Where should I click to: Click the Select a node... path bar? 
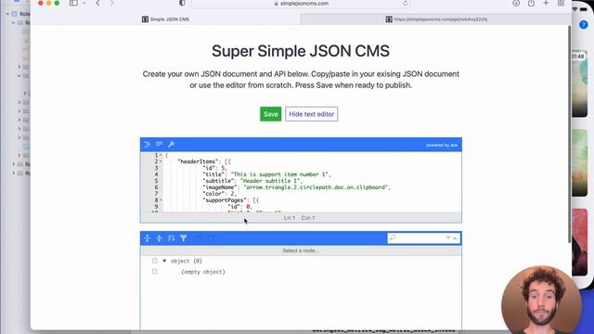[x=301, y=250]
